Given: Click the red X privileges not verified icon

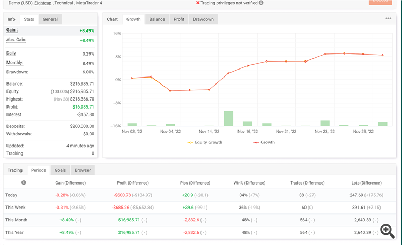Looking at the screenshot, I should pos(198,3).
